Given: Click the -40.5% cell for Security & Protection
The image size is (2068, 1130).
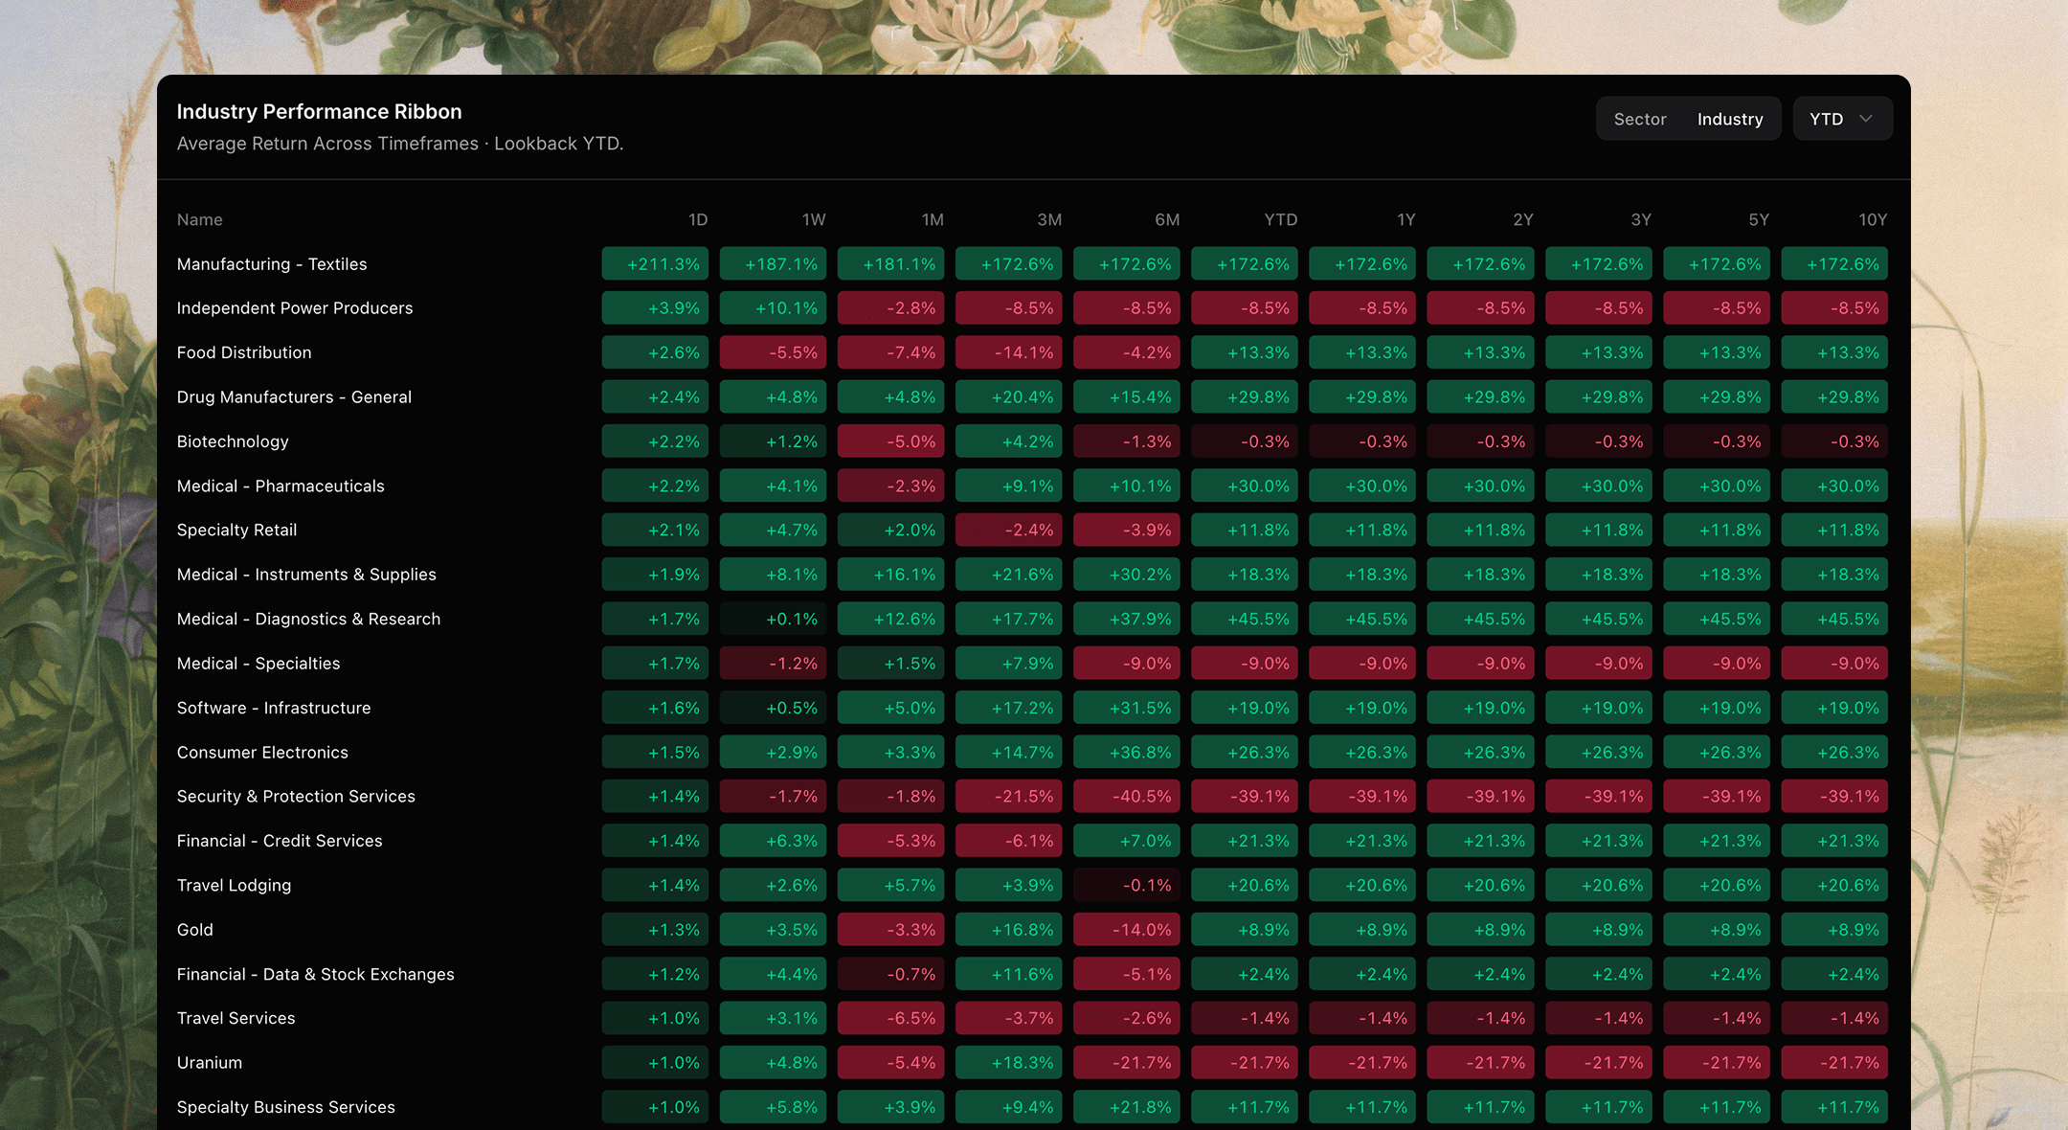Looking at the screenshot, I should coord(1127,797).
